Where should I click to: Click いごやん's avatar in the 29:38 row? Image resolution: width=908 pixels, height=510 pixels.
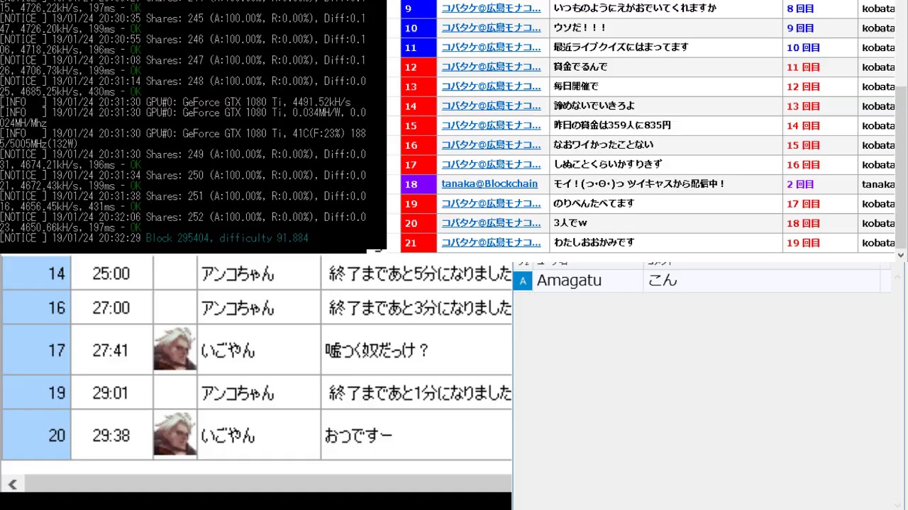175,434
